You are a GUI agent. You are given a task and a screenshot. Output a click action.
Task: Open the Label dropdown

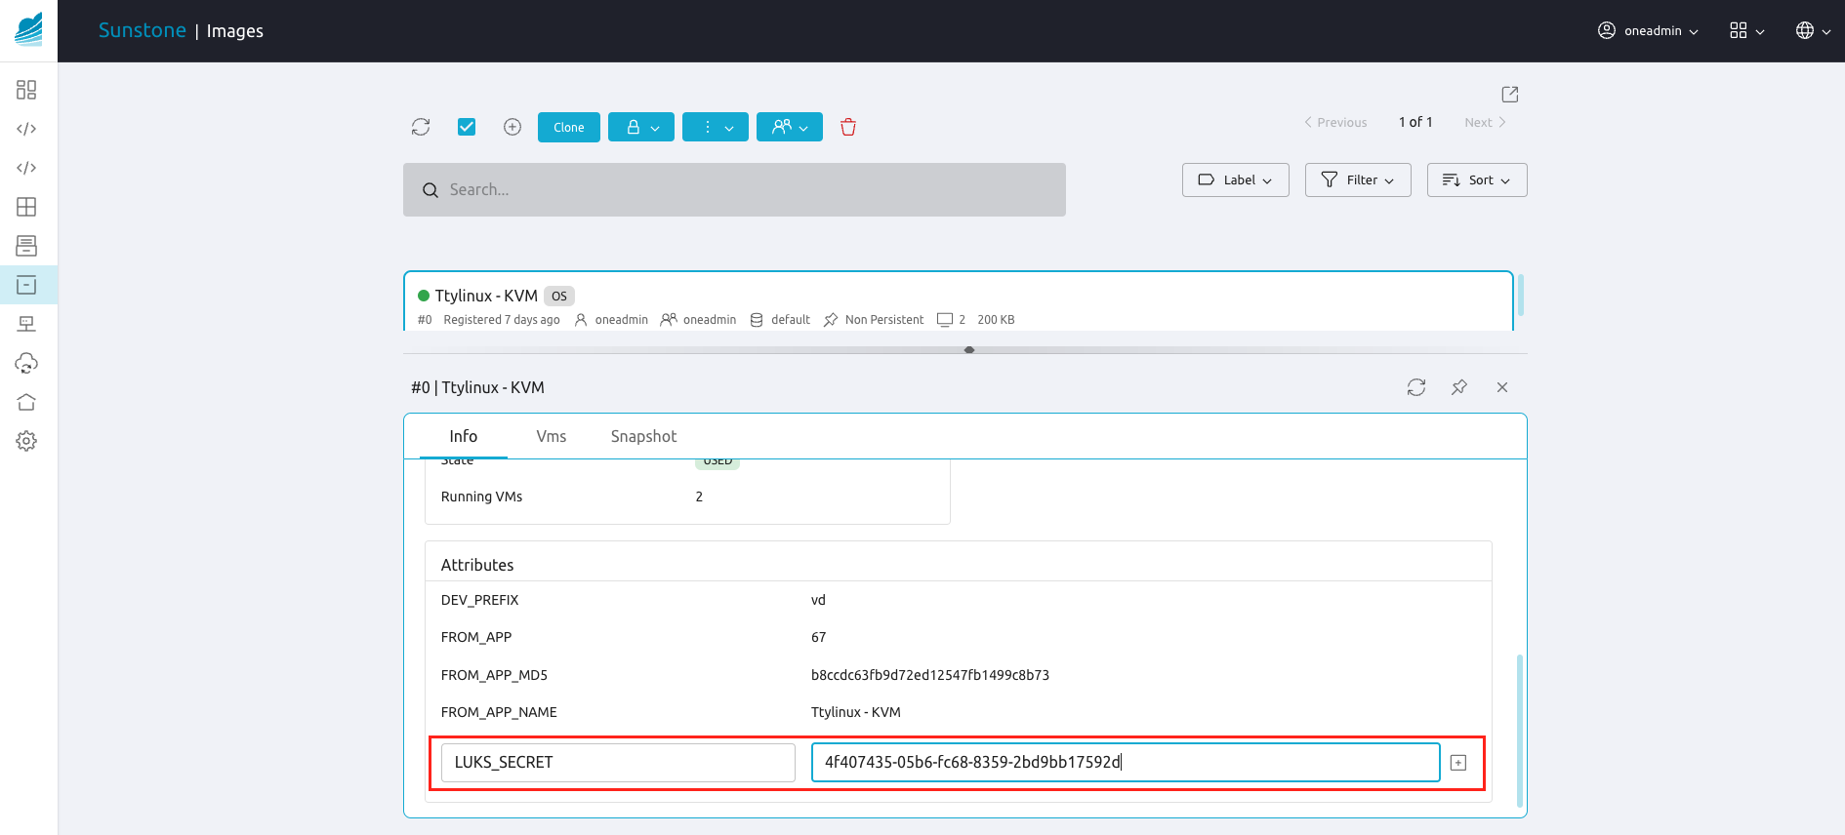pyautogui.click(x=1236, y=179)
